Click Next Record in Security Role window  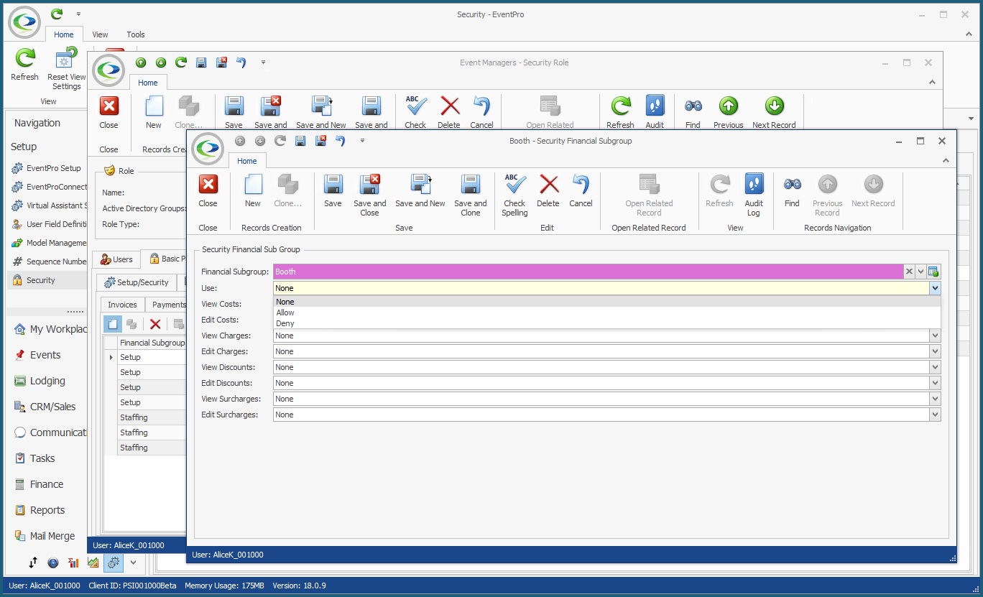tap(774, 113)
